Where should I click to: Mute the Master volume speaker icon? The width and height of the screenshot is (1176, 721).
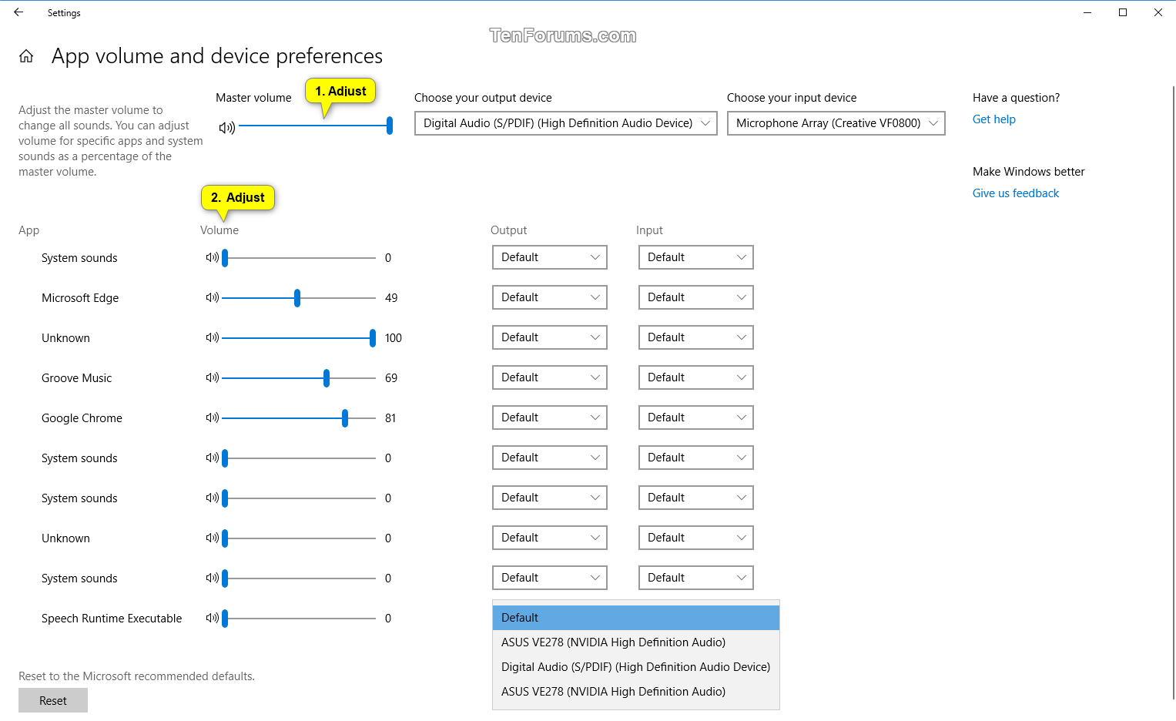tap(226, 127)
